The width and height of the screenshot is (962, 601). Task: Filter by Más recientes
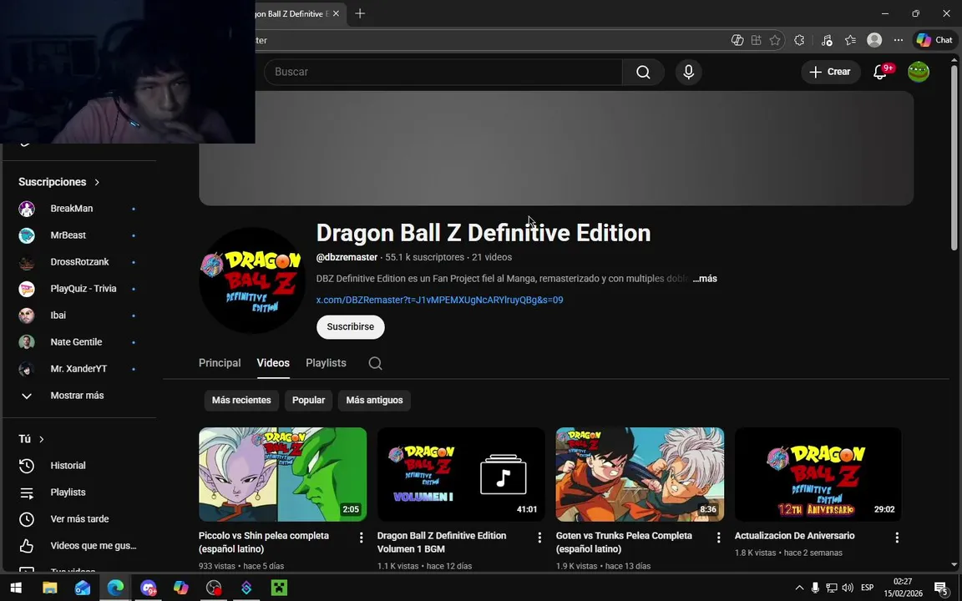pos(241,400)
